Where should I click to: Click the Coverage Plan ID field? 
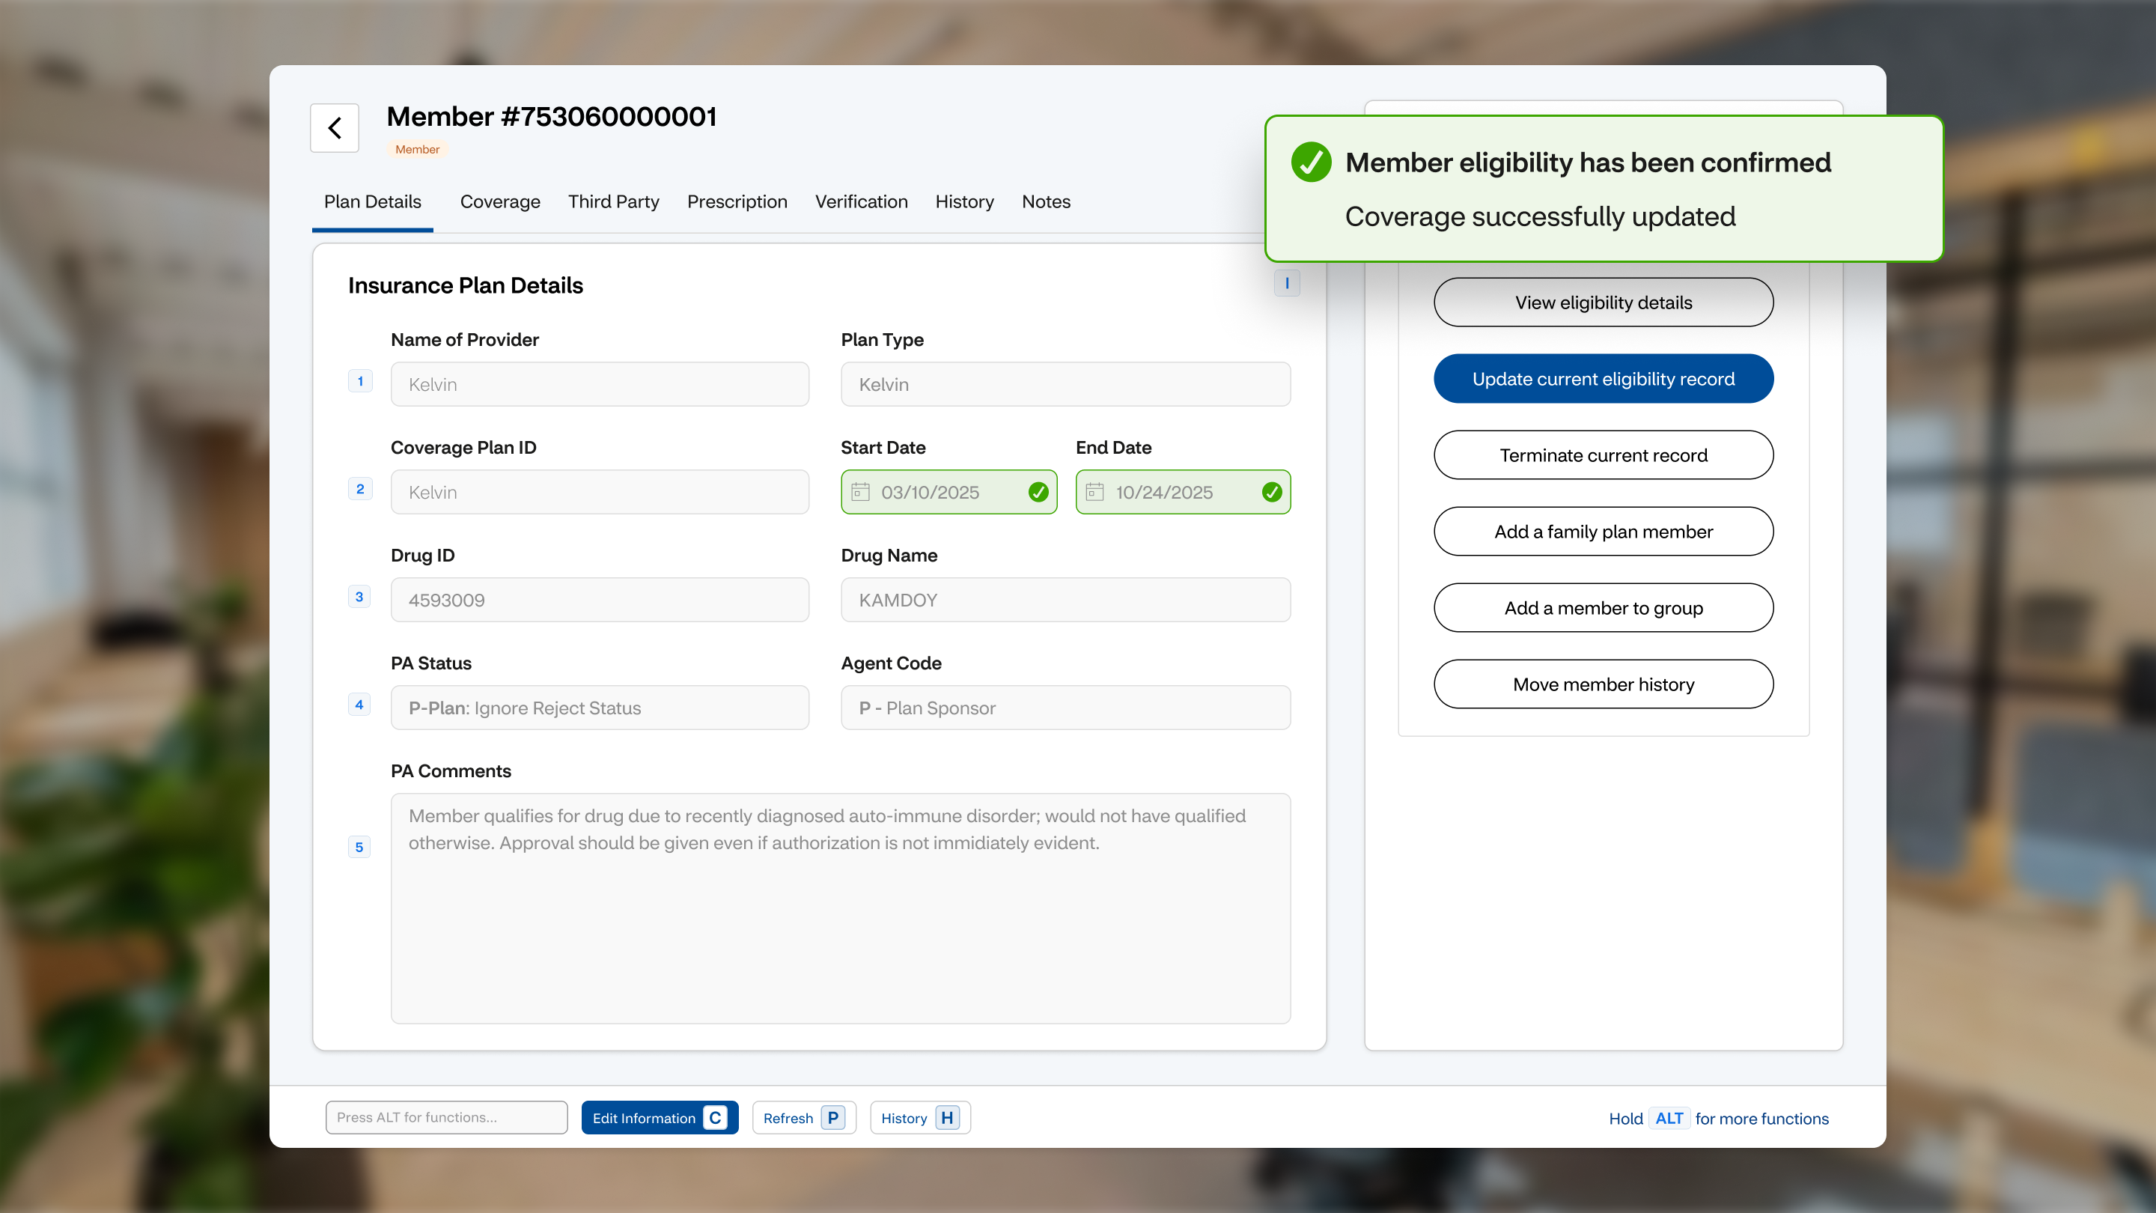600,492
